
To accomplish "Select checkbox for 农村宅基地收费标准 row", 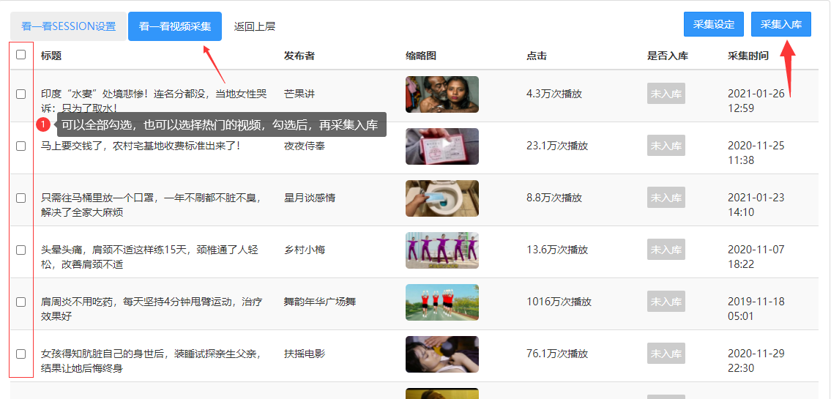I will 21,146.
